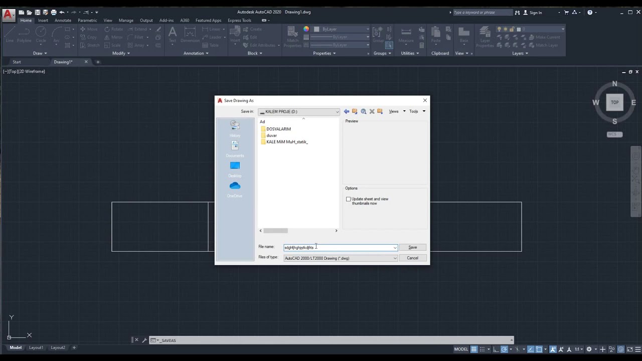Select the Circle tool in Draw panel

coord(41,34)
